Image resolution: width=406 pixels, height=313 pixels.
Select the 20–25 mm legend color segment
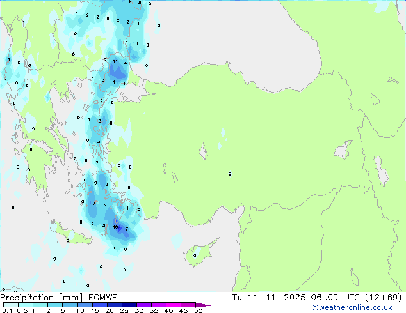[x=115, y=305]
